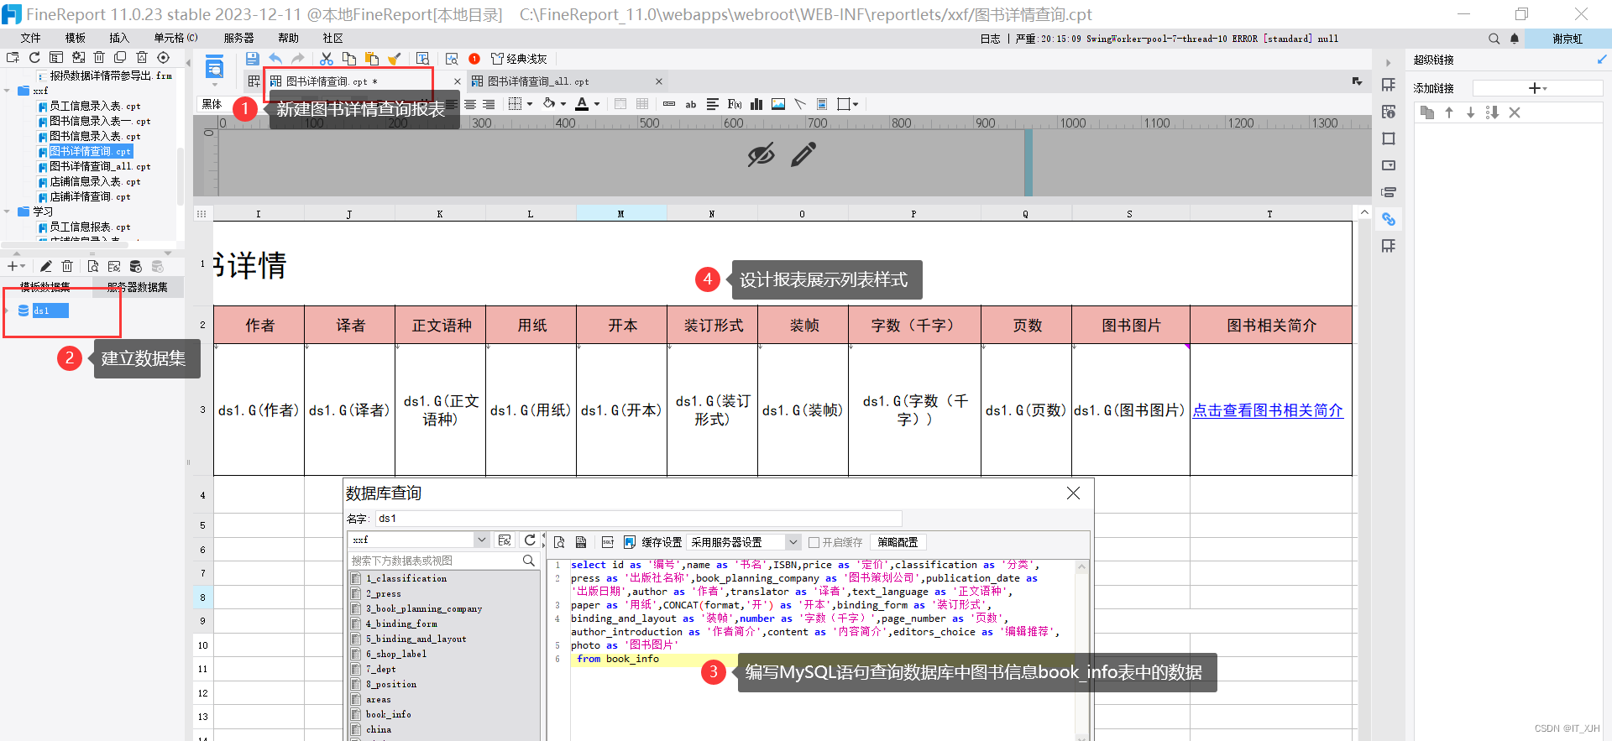
Task: Toggle visibility with the crossed-eye icon
Action: pyautogui.click(x=761, y=154)
